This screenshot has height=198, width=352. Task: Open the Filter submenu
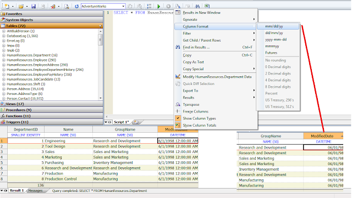point(216,33)
